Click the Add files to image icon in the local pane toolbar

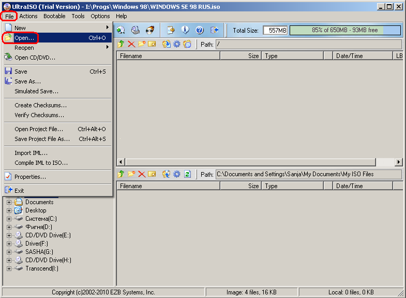167,174
